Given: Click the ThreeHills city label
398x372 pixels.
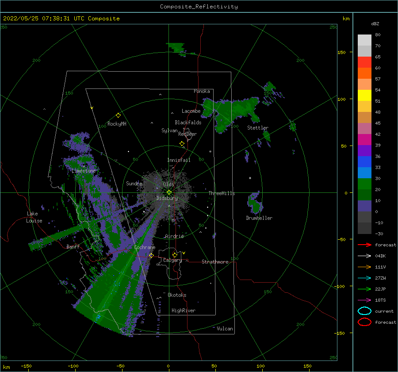Looking at the screenshot, I should click(222, 193).
